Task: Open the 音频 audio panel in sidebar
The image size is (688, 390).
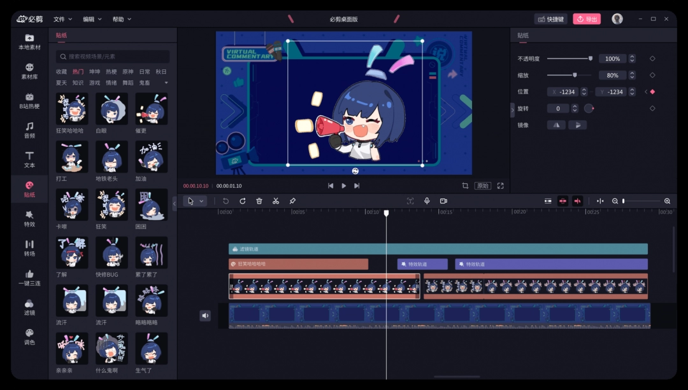Action: click(x=29, y=132)
